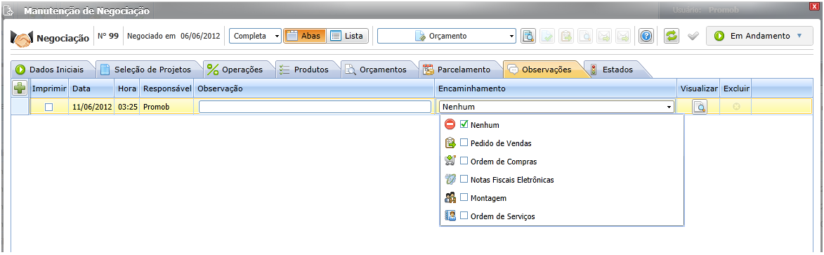The width and height of the screenshot is (824, 255).
Task: Click the Negociação handshake icon
Action: pos(22,38)
